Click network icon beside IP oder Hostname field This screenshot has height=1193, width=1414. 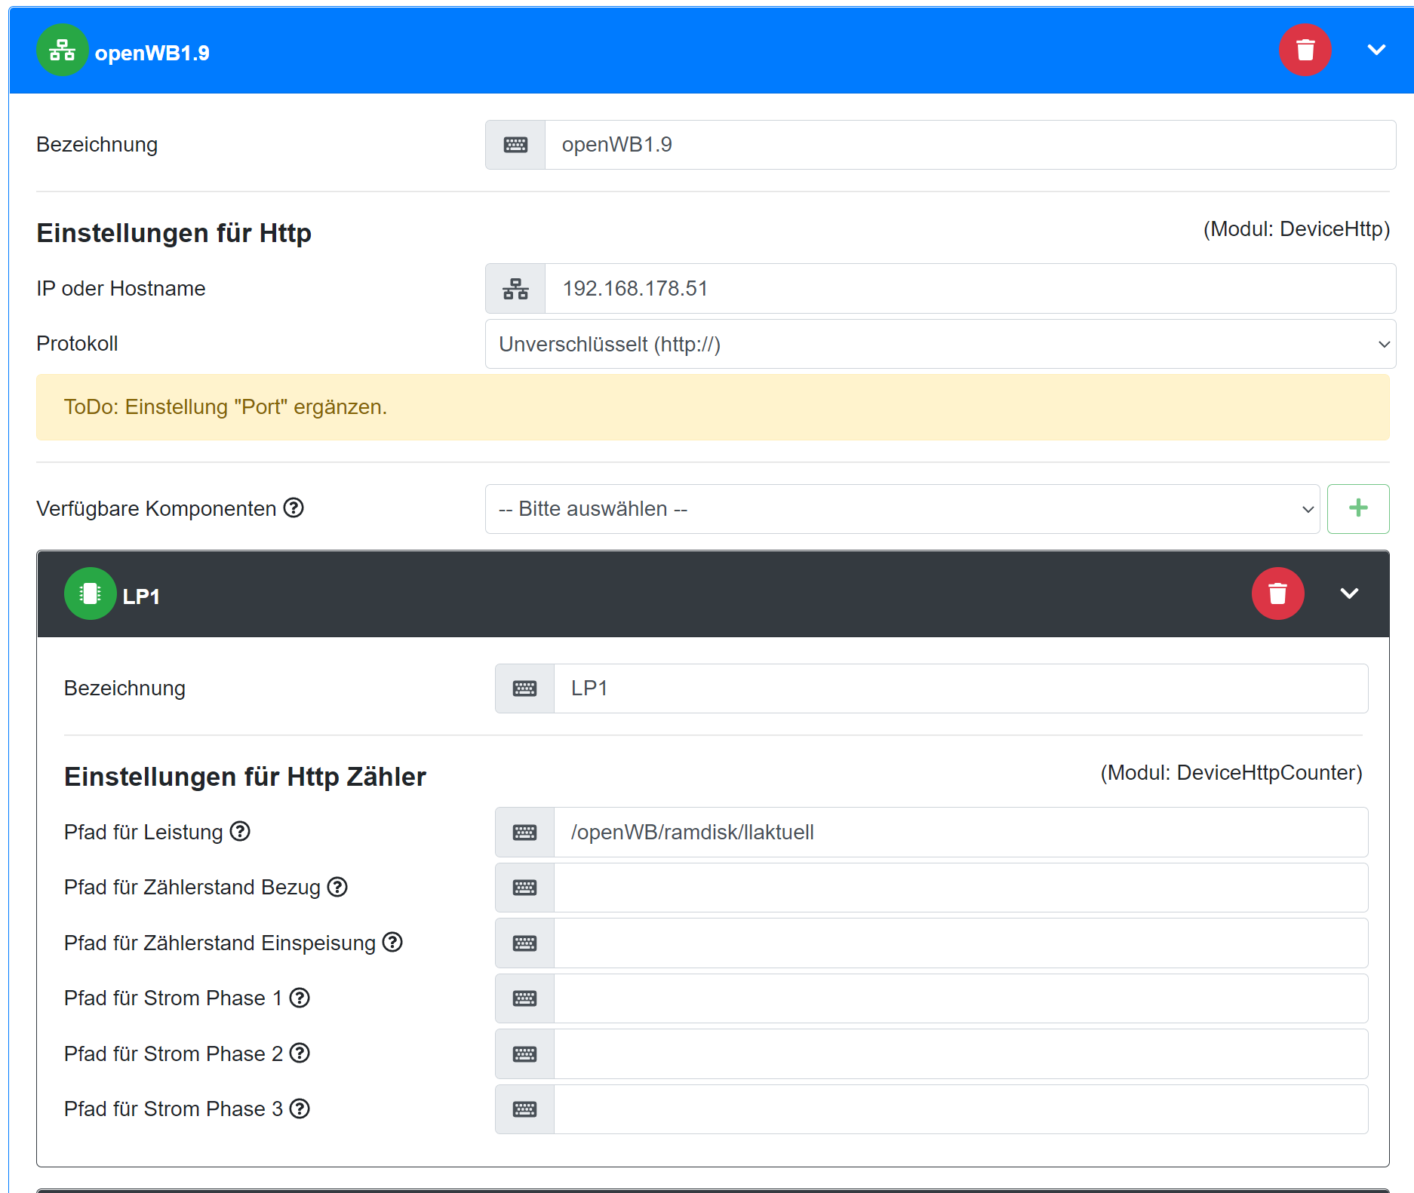pyautogui.click(x=515, y=289)
